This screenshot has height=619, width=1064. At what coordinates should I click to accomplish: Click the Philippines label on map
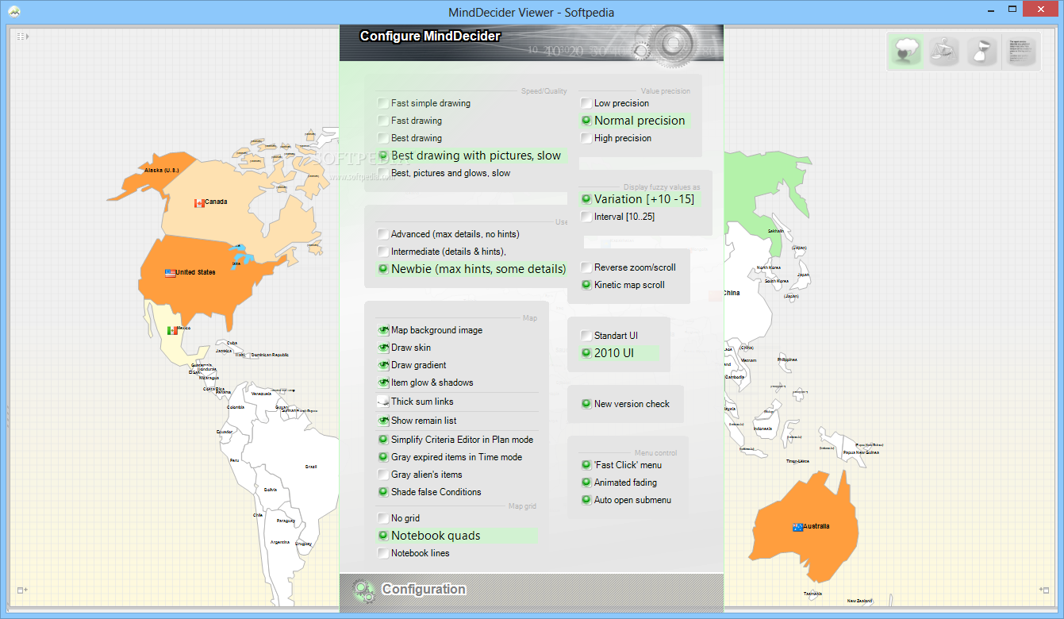[x=787, y=359]
